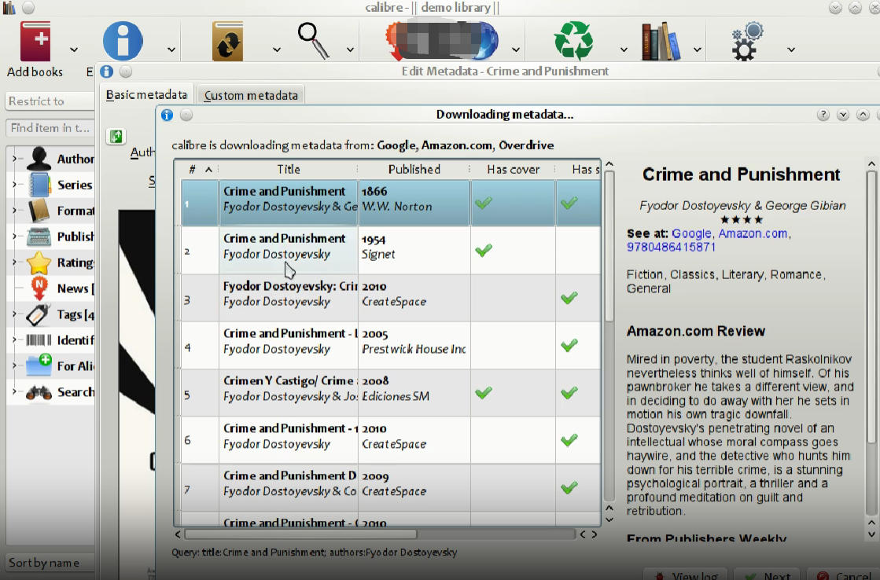Open the Google link in See at
The width and height of the screenshot is (880, 580).
pos(691,233)
